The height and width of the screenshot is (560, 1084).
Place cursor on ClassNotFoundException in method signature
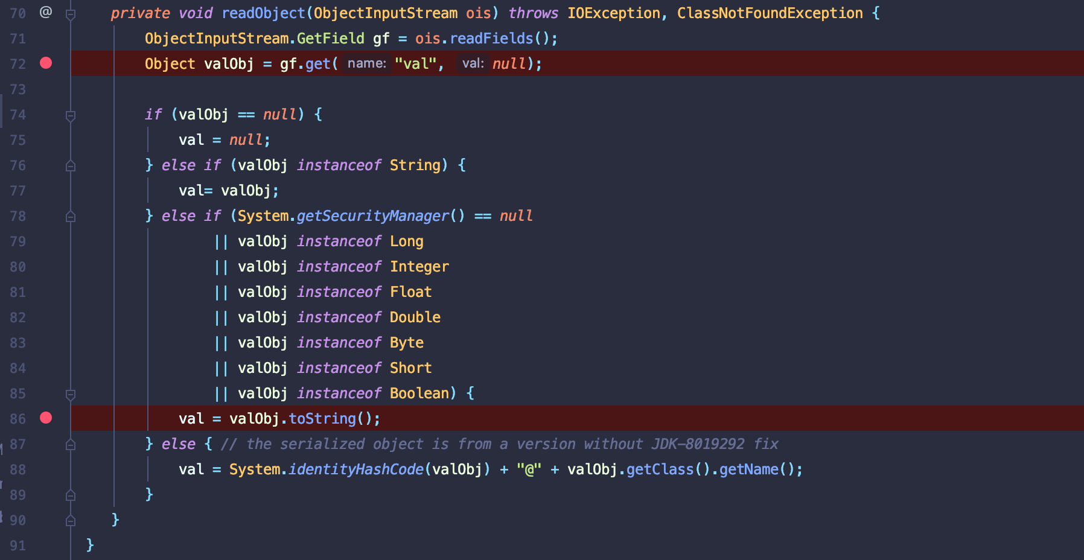tap(770, 13)
